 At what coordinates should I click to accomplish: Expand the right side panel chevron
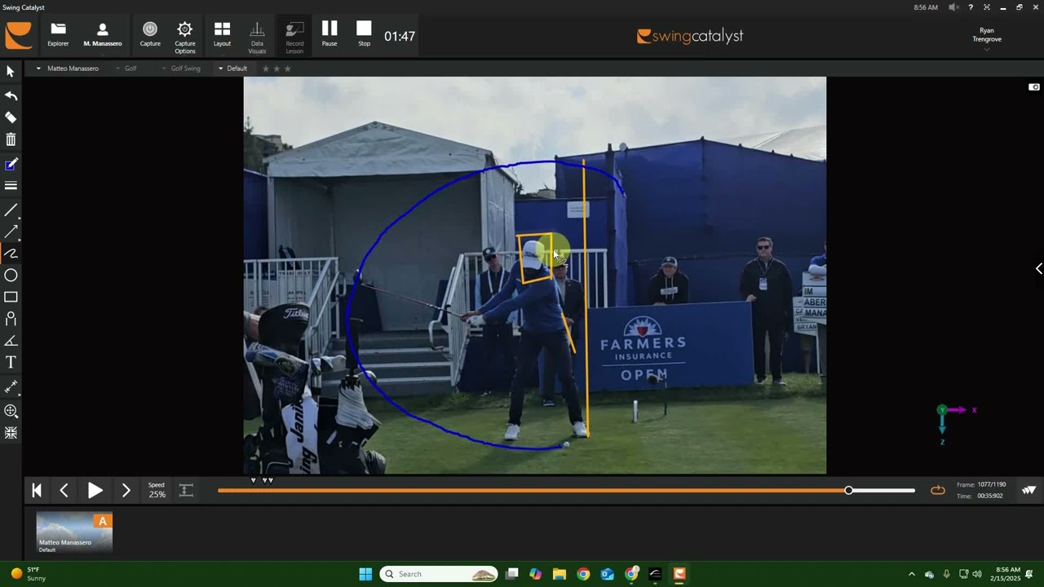(1038, 268)
